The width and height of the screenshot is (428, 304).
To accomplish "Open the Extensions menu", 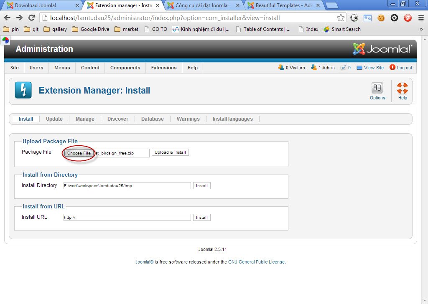I will (x=163, y=67).
